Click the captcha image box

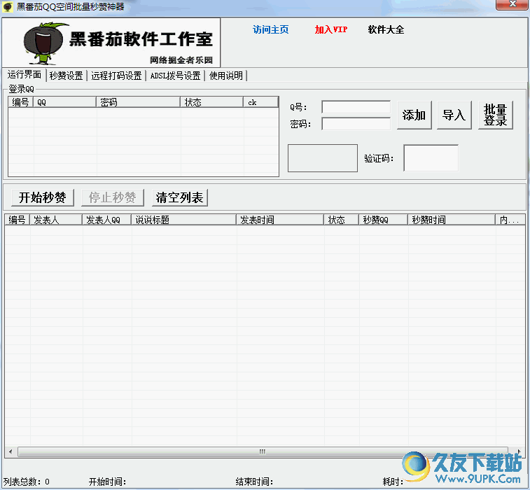[x=323, y=157]
